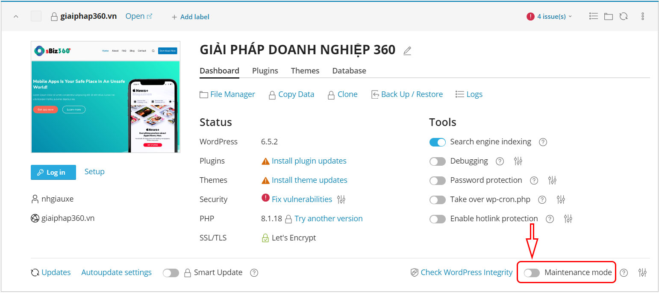
Task: Enable the Smart Update toggle
Action: click(171, 272)
